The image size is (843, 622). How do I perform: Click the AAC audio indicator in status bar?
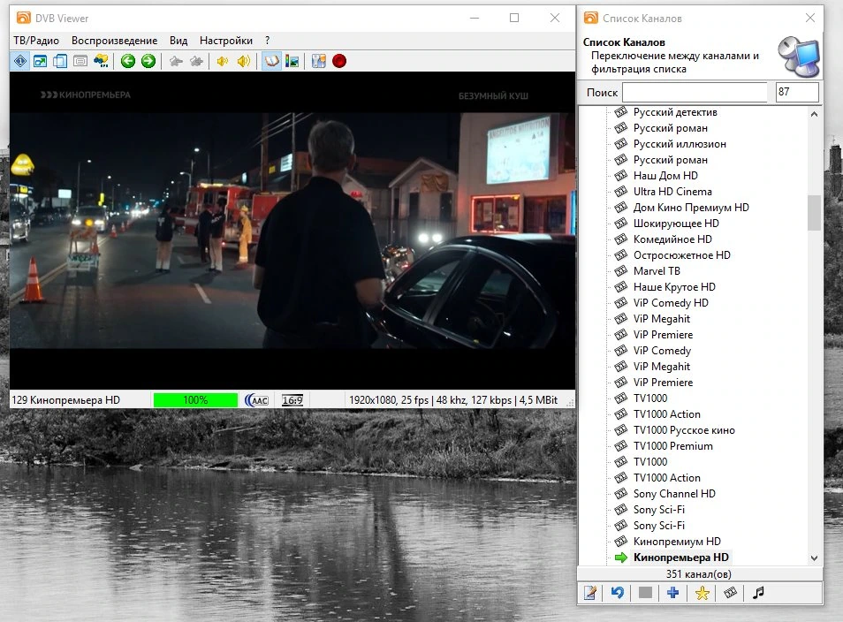coord(257,400)
